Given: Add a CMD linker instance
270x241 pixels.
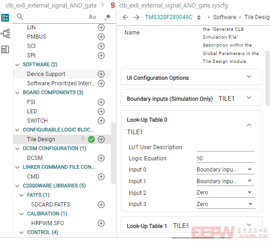Looking at the screenshot, I should pyautogui.click(x=101, y=177).
